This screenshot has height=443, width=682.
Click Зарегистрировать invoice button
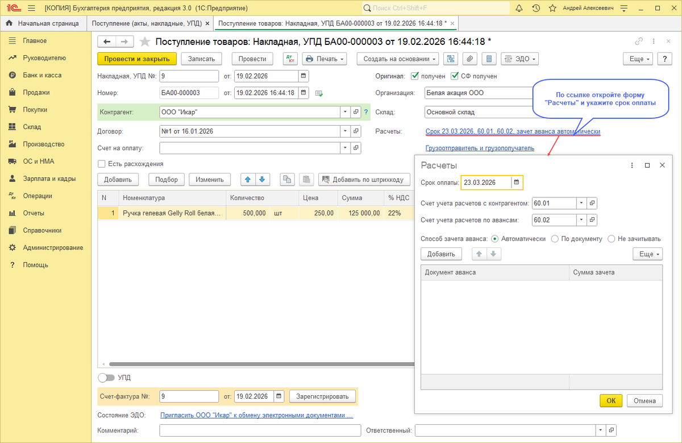tap(322, 396)
